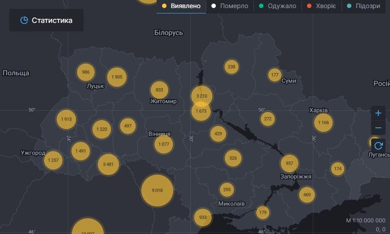Select the 3 210 cluster near Kyiv

coord(202,95)
